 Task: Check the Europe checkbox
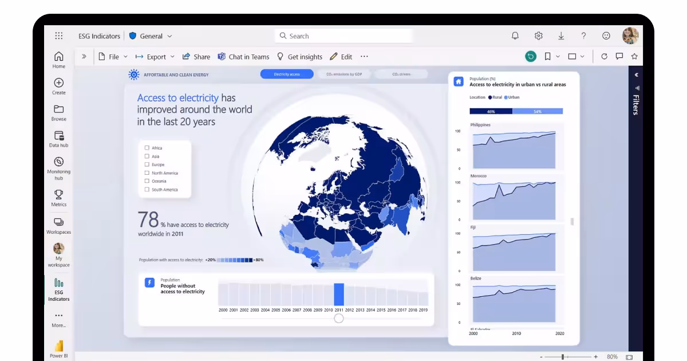pyautogui.click(x=147, y=164)
